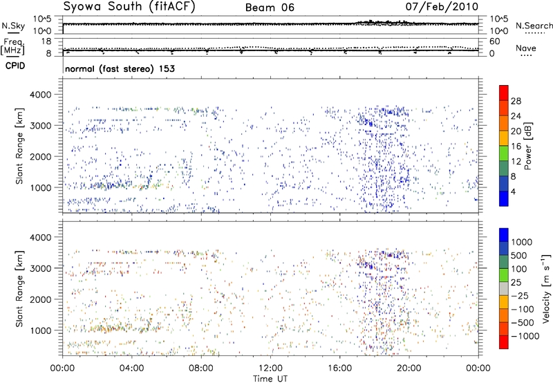This screenshot has height=383, width=553.
Task: Click the Freq. [MHz] label
Action: pyautogui.click(x=12, y=47)
